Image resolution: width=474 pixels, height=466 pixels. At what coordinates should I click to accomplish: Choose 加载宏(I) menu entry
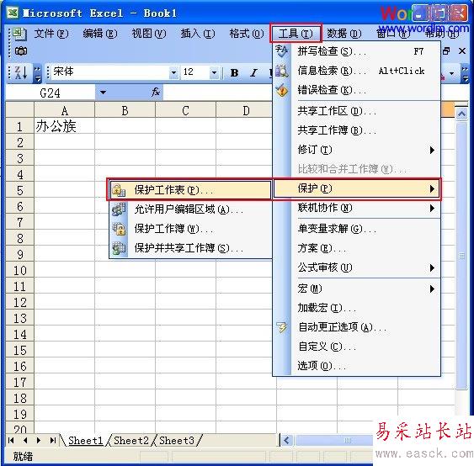(x=356, y=308)
